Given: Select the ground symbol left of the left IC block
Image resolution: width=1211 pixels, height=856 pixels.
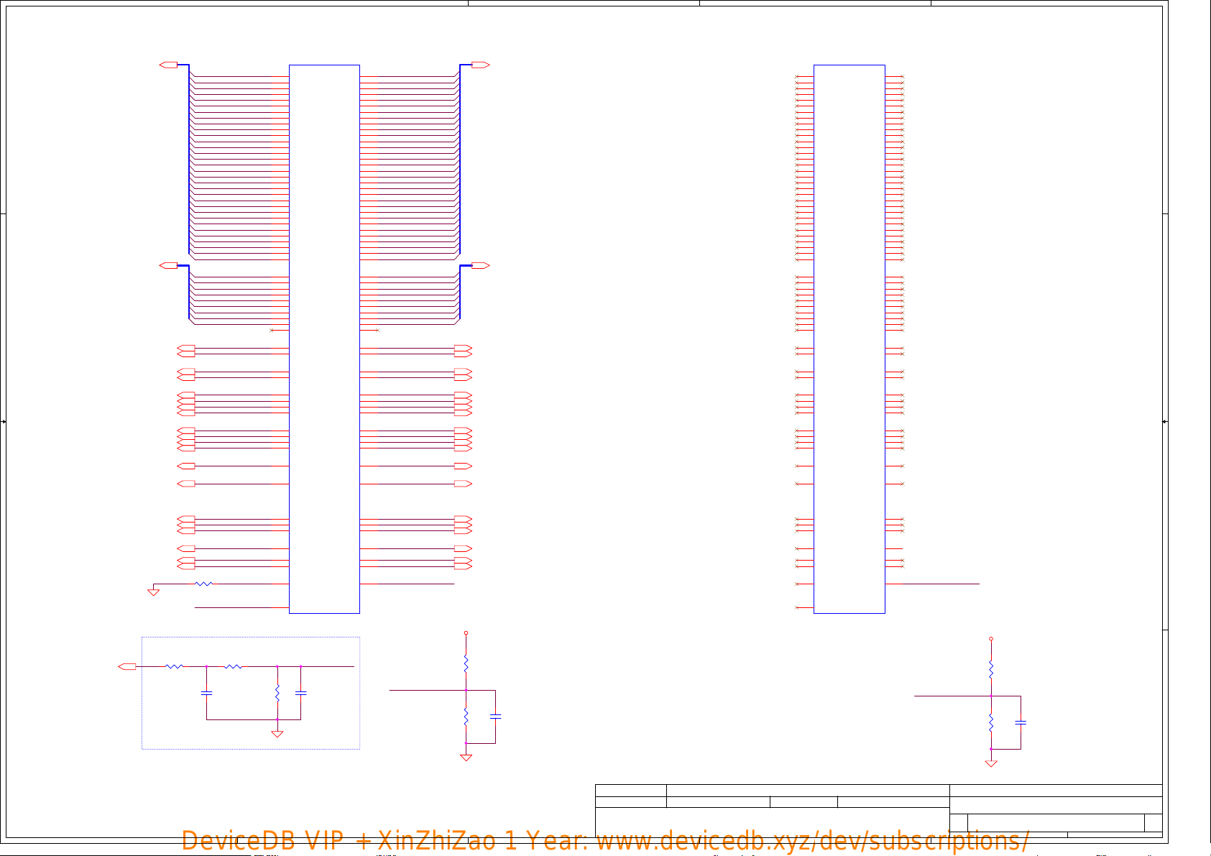Looking at the screenshot, I should [x=153, y=592].
